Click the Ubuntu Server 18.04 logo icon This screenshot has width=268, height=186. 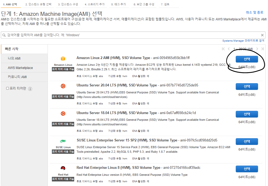[63, 114]
